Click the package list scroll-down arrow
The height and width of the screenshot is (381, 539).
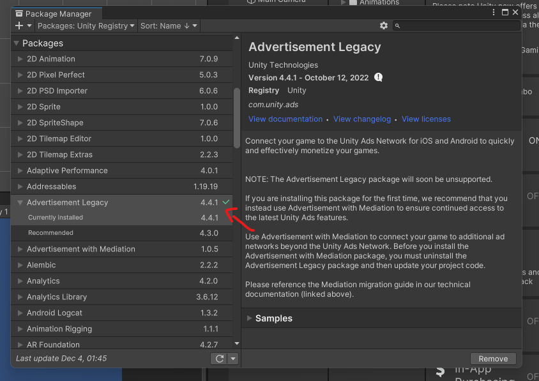coord(237,343)
